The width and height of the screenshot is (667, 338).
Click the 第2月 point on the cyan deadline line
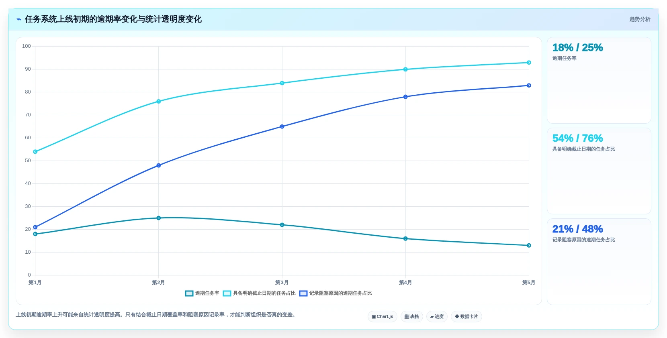[x=159, y=102]
